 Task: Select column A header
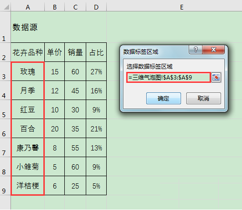click(x=28, y=7)
